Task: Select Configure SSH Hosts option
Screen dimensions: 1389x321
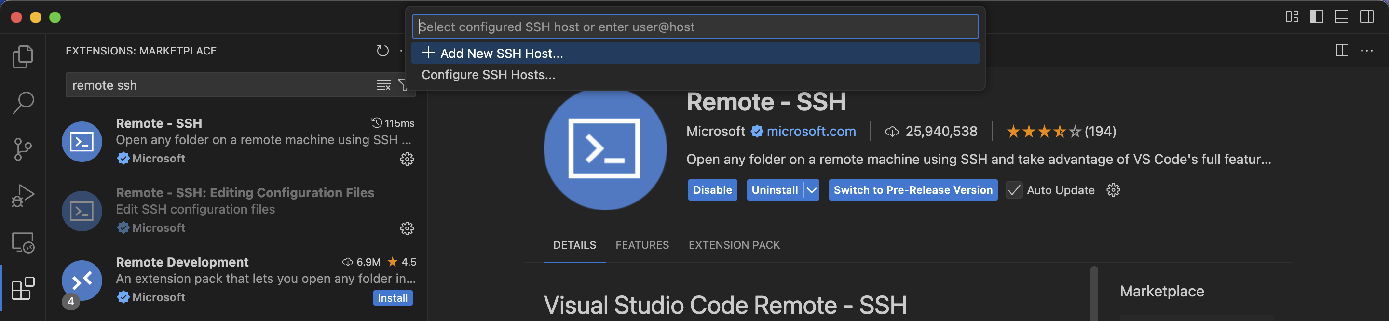Action: [x=695, y=75]
